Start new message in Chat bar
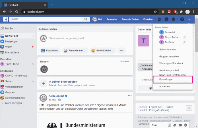198x128 pixels. coord(169,125)
